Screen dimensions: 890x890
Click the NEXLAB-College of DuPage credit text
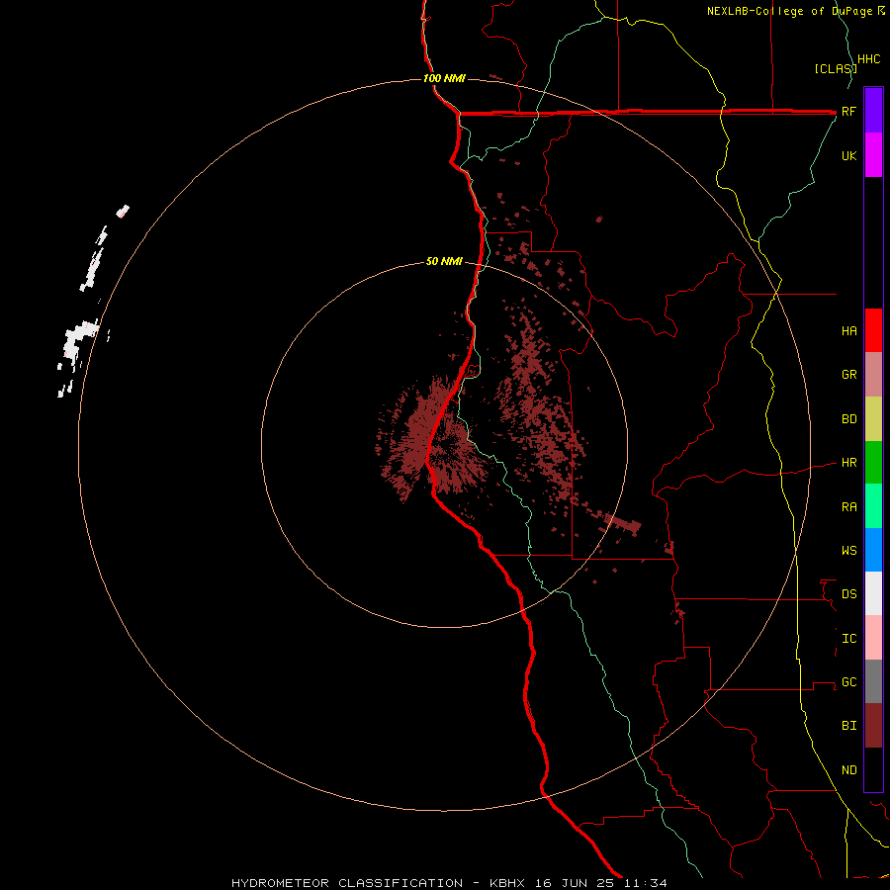click(791, 11)
